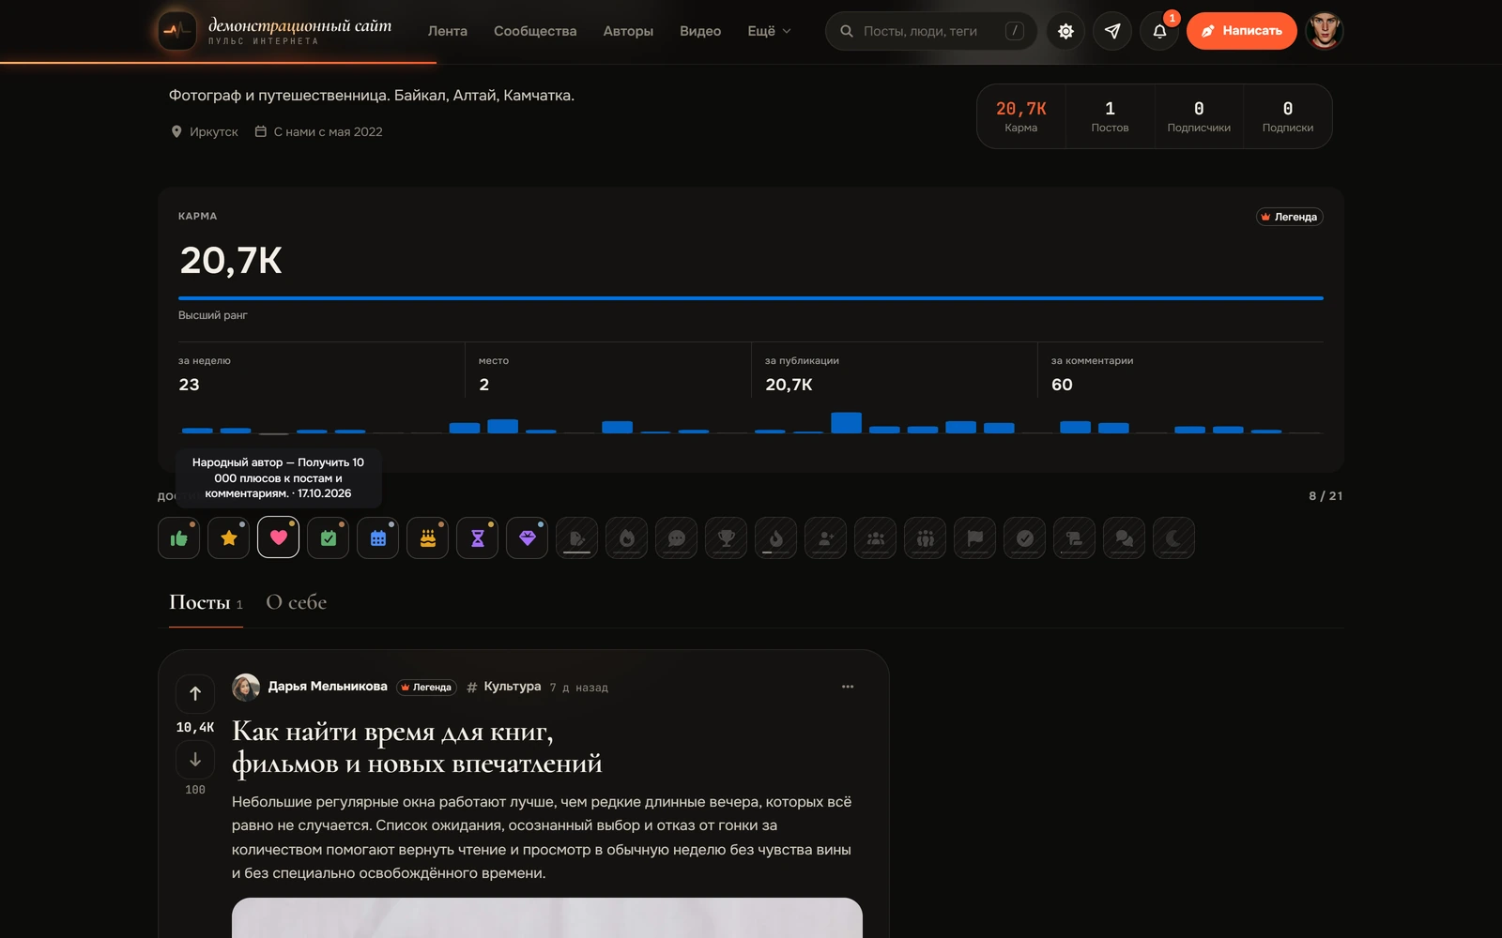
Task: Open Сообщества in the navigation
Action: pos(535,31)
